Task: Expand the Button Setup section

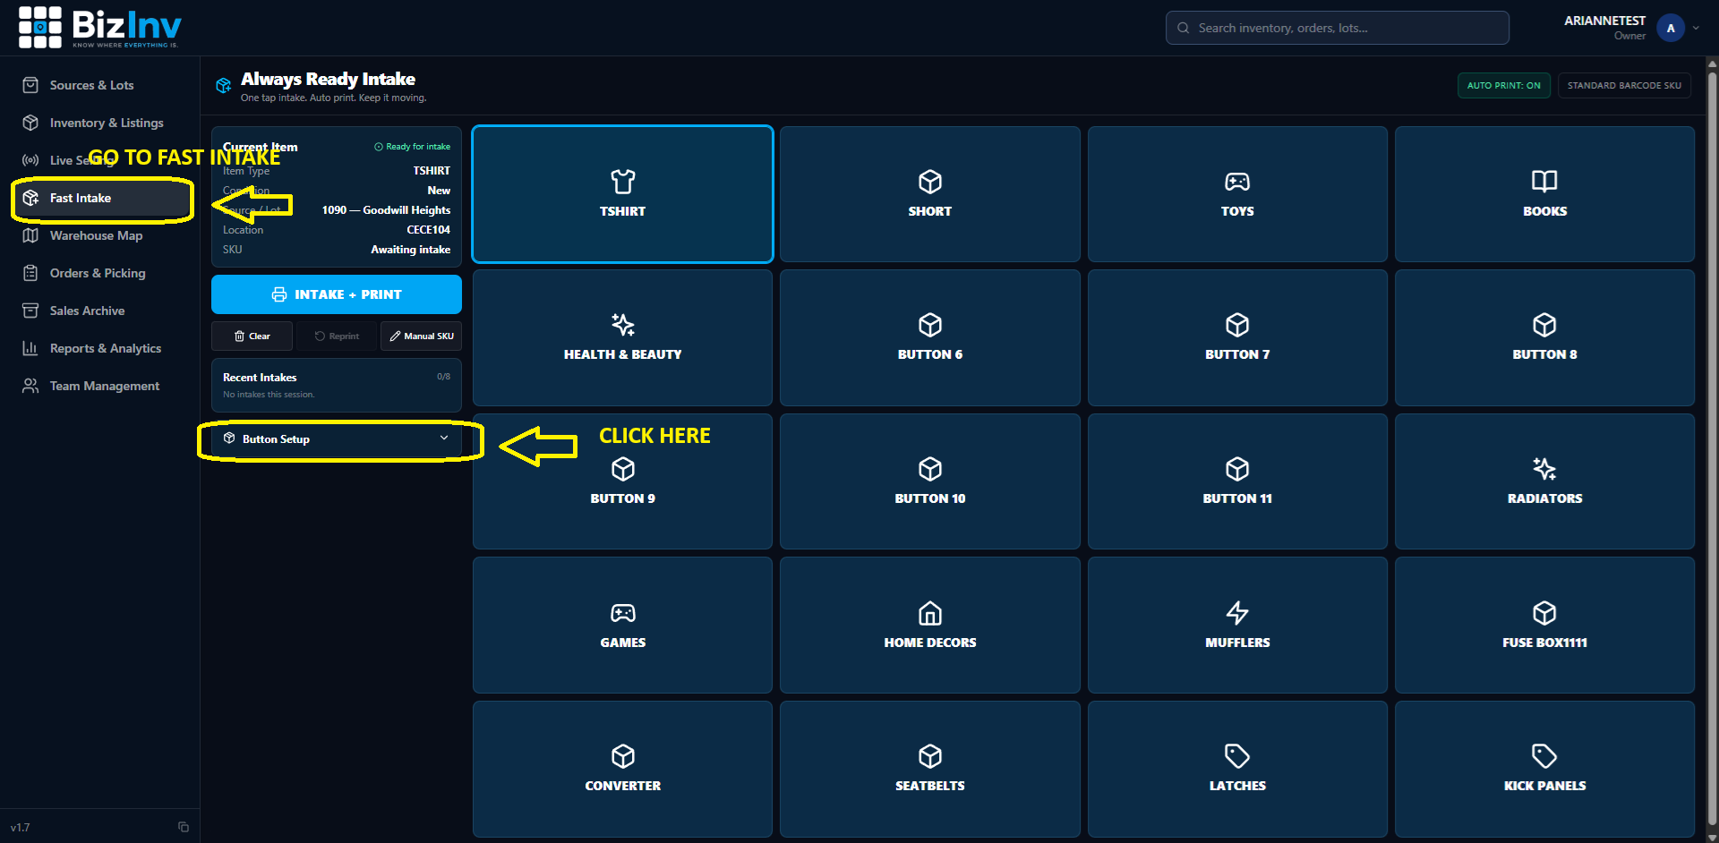Action: (x=337, y=439)
